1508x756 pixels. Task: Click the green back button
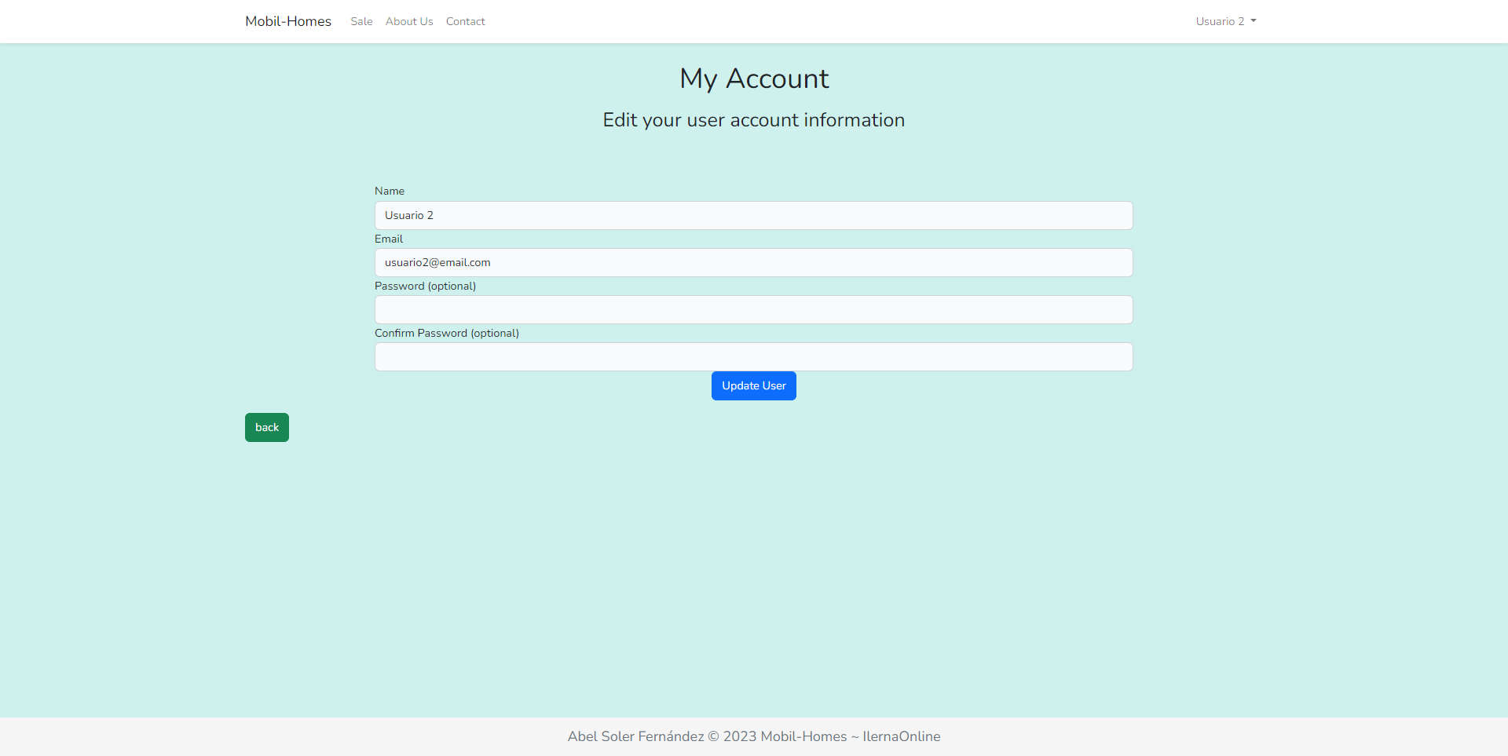(266, 427)
